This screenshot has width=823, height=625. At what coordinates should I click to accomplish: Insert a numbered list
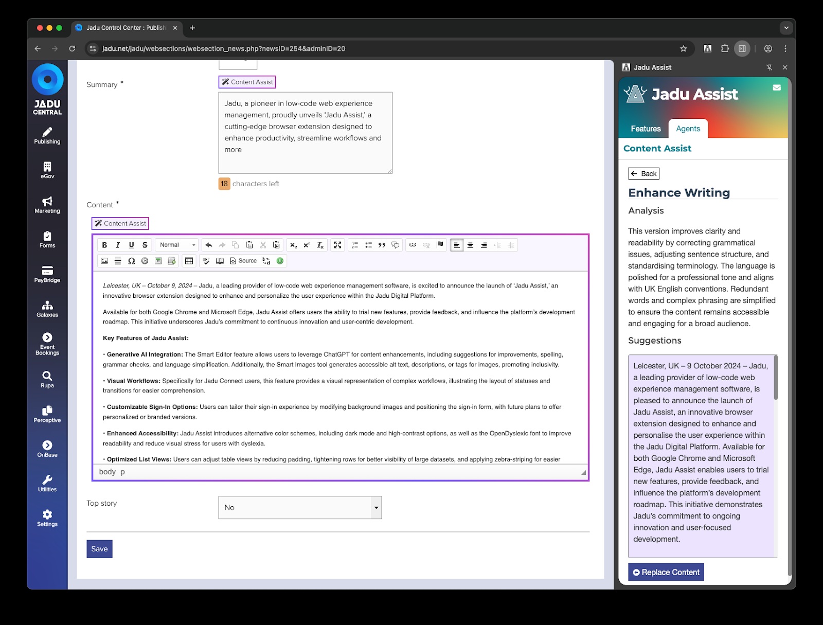click(355, 245)
